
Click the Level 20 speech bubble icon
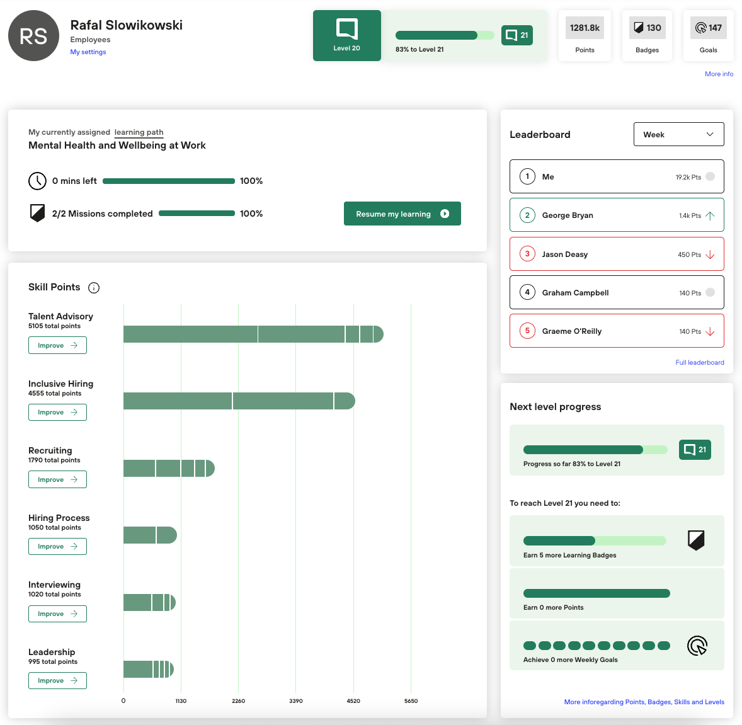(x=347, y=29)
